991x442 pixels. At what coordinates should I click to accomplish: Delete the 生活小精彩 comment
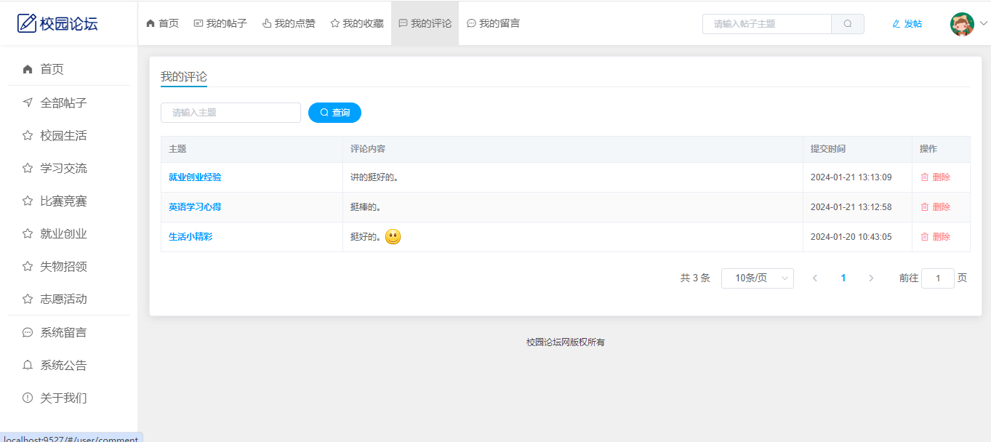pyautogui.click(x=935, y=237)
